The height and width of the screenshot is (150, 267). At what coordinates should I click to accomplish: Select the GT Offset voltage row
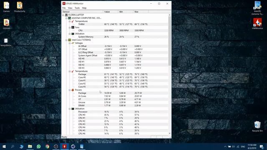coord(115,49)
